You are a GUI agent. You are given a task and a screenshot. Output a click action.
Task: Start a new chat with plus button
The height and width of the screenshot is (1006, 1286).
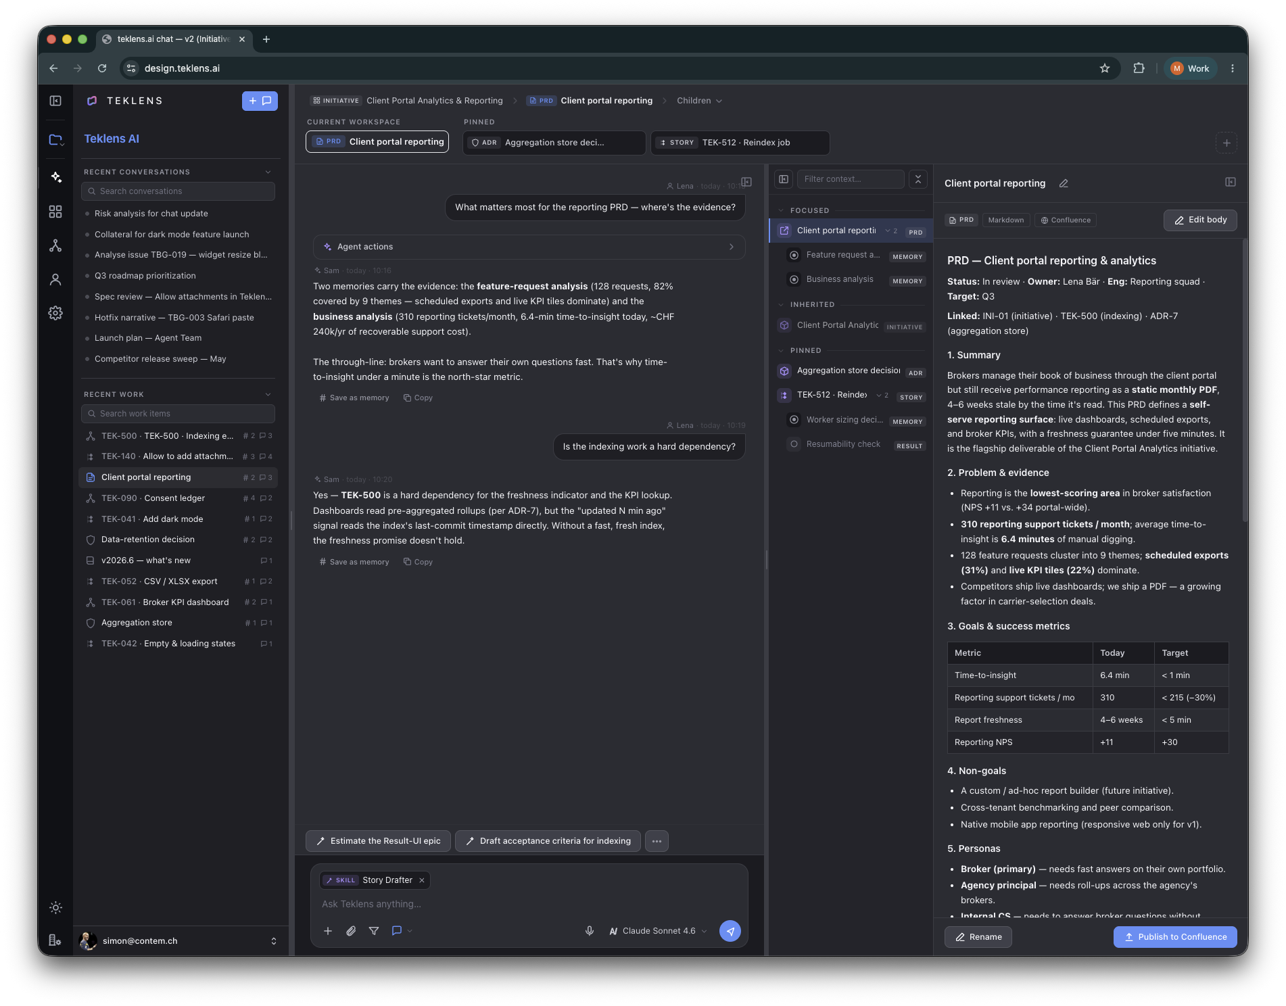[x=260, y=101]
